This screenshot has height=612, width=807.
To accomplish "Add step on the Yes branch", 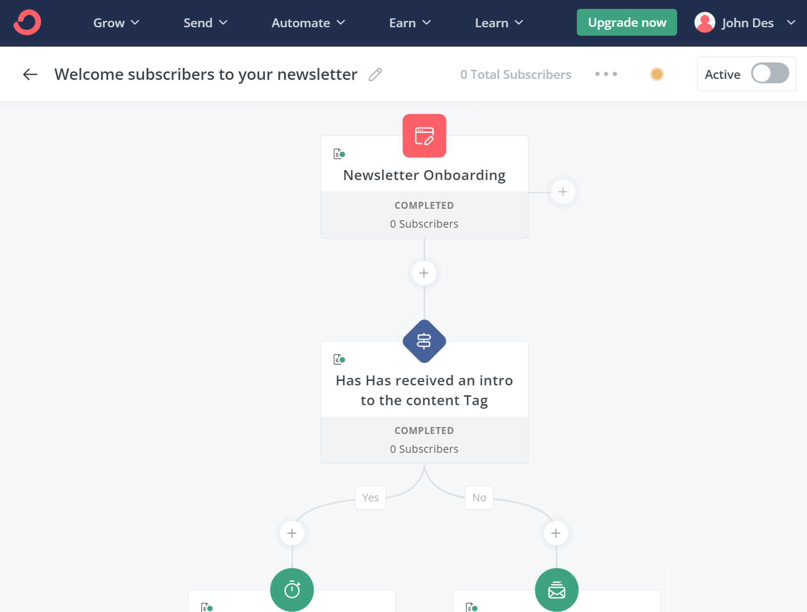I will 292,533.
